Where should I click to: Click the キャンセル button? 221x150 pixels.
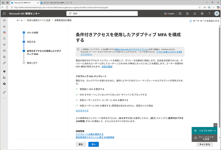tap(205, 144)
